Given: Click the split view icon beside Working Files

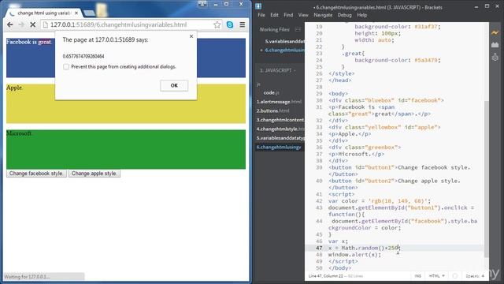Looking at the screenshot, I should [x=298, y=30].
